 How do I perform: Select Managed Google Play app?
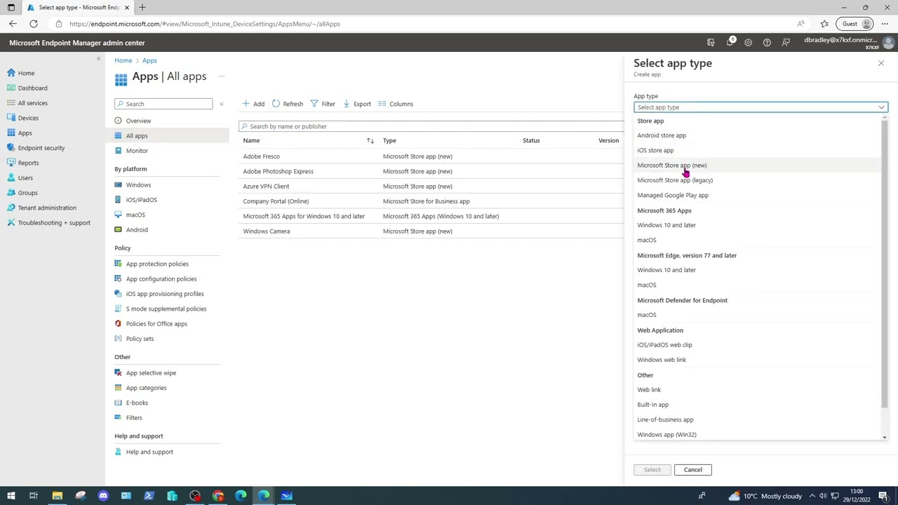(x=673, y=195)
